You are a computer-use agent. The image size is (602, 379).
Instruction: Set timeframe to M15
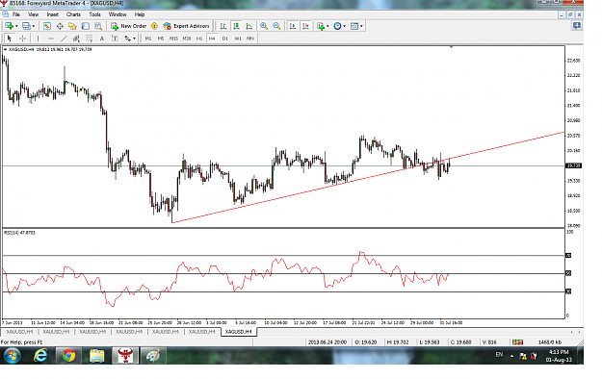tap(173, 38)
